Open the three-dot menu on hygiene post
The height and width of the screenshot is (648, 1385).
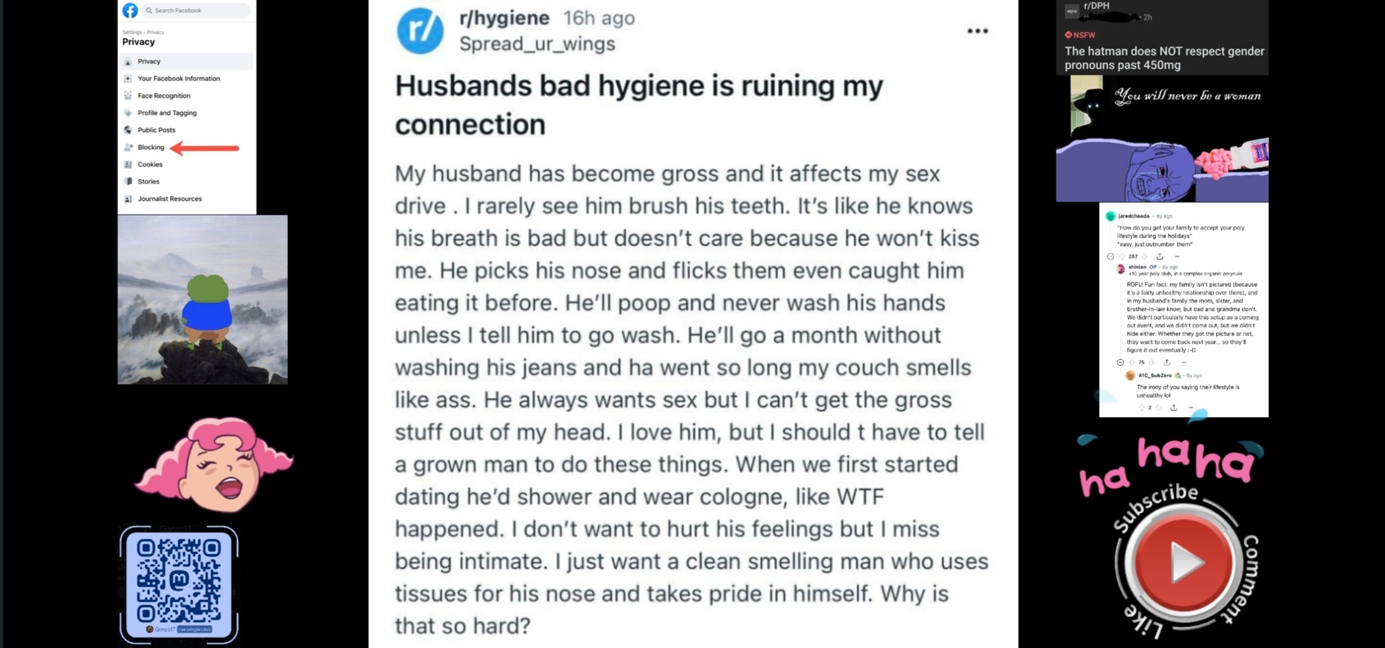click(x=977, y=31)
